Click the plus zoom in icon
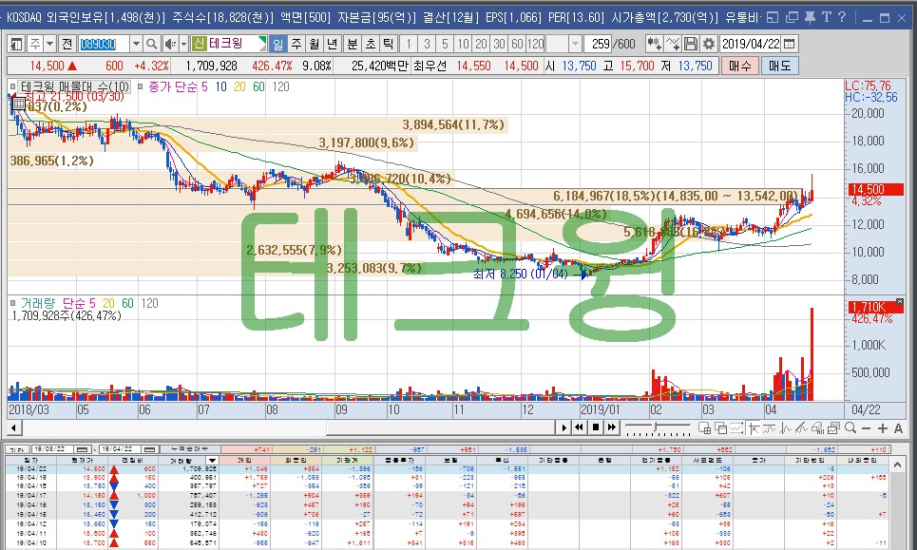This screenshot has height=550, width=917. click(883, 428)
